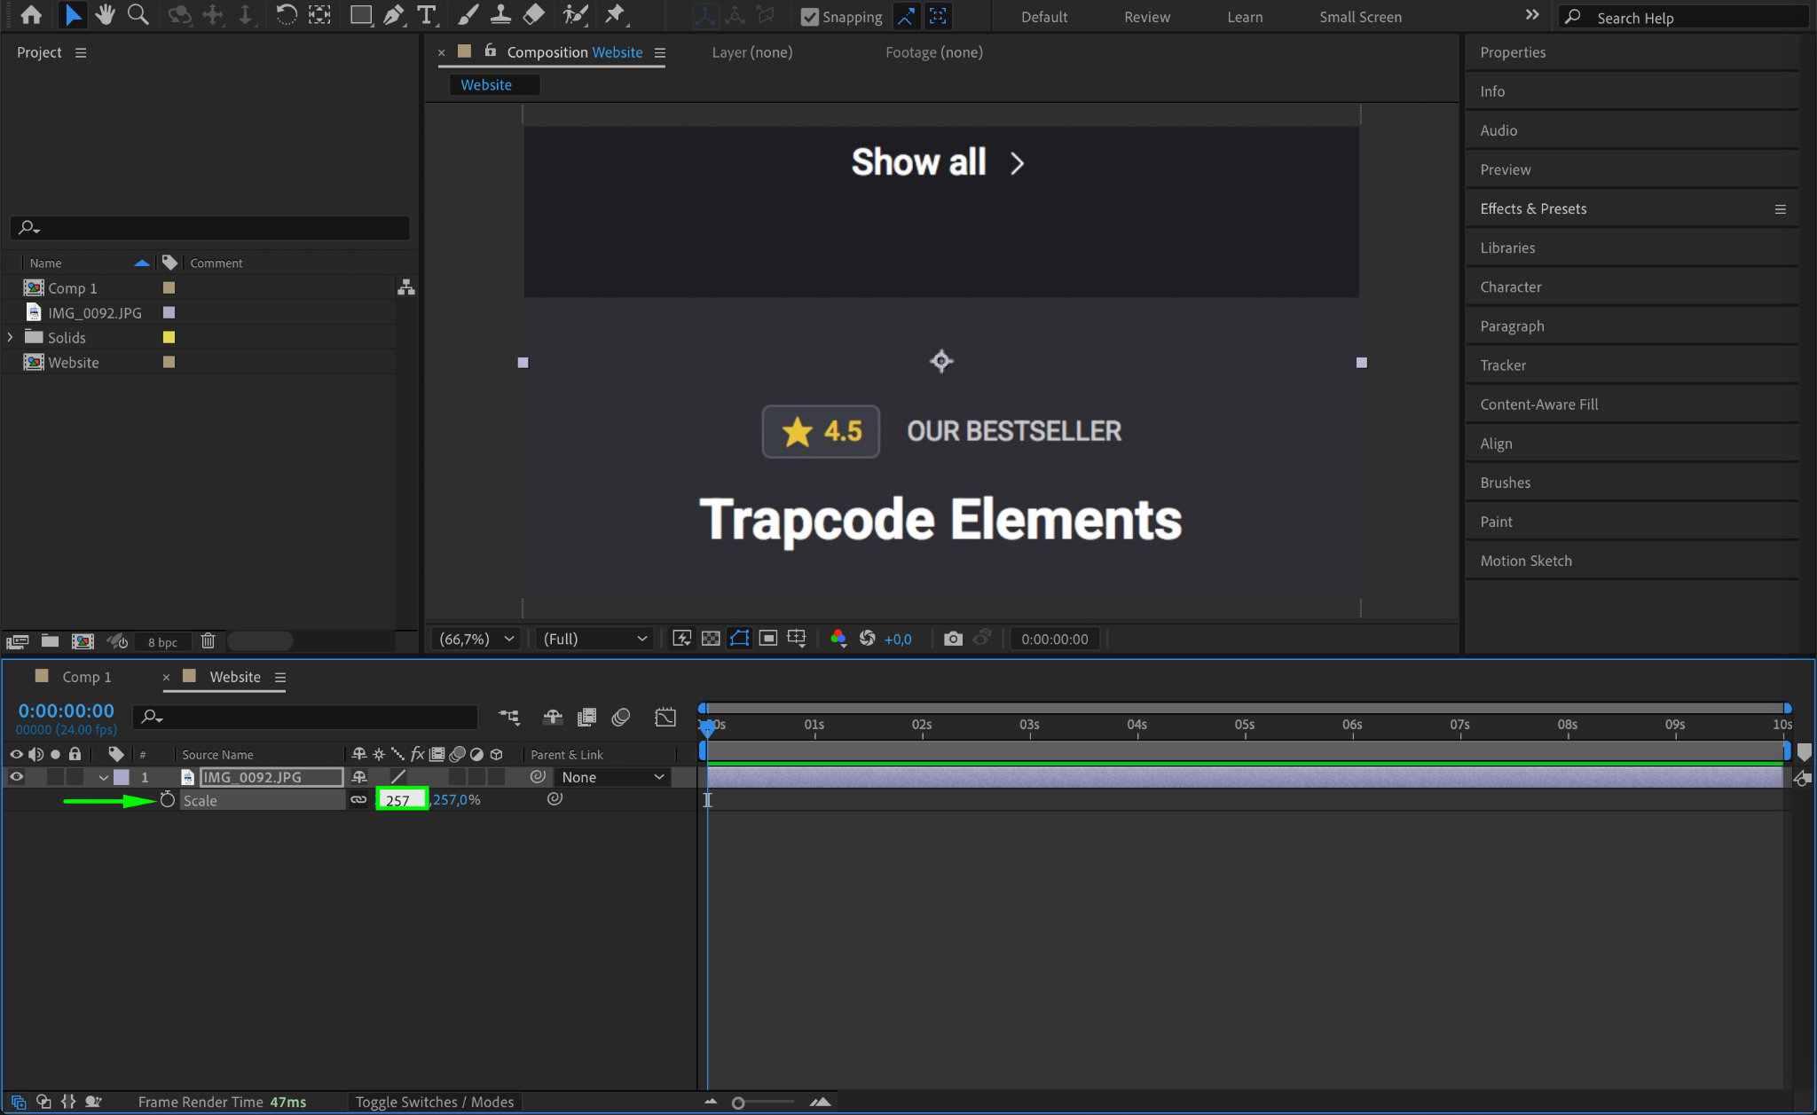1817x1115 pixels.
Task: Select the Zoom tool
Action: click(x=138, y=15)
